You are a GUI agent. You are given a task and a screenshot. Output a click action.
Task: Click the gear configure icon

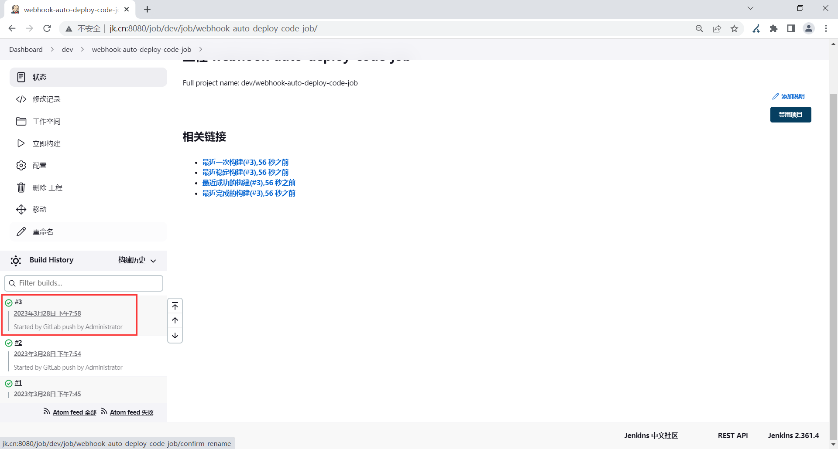21,166
